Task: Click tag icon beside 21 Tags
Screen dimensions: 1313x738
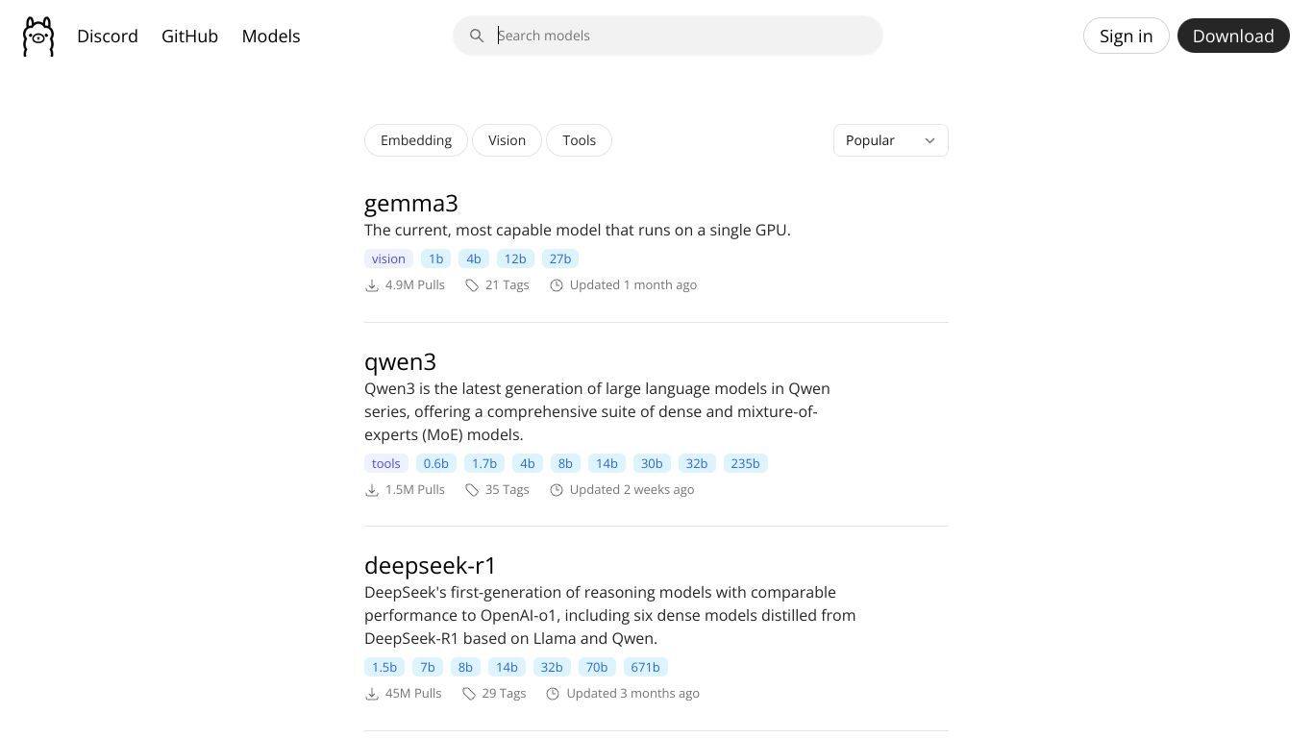Action: (472, 285)
